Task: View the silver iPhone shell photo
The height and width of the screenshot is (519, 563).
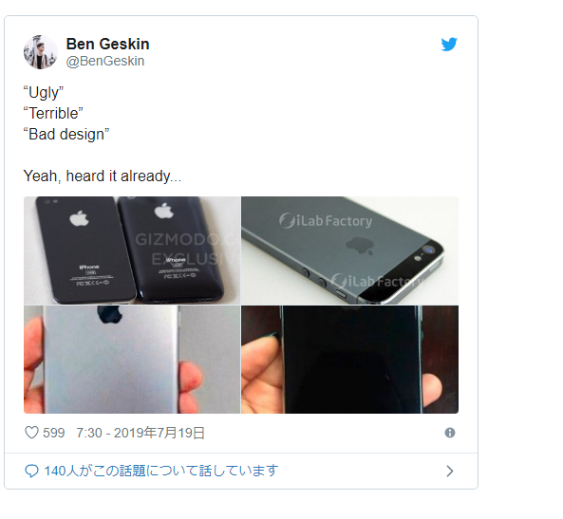Action: [x=132, y=360]
